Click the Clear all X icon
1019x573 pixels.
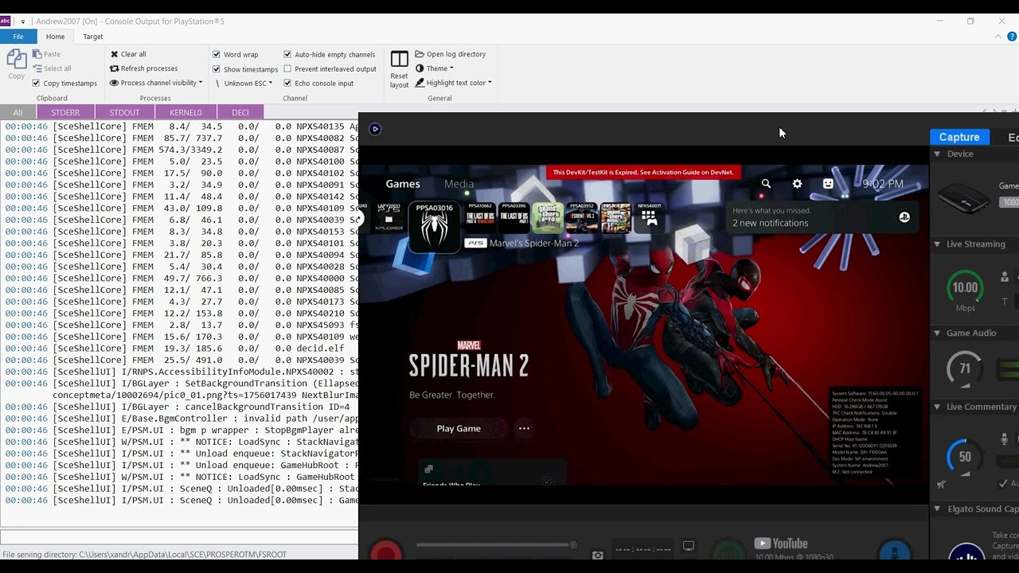[x=114, y=54]
